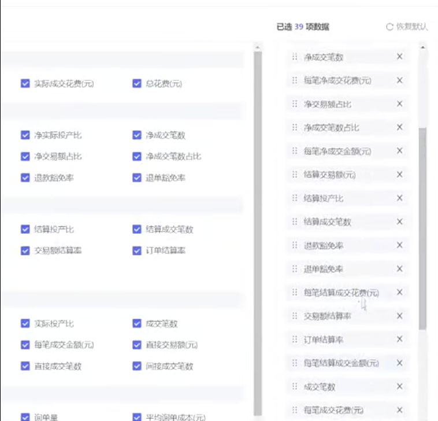Screen dimensions: 438x421
Task: Toggle the 退单豁免率 checkbox on the left
Action: coord(137,178)
